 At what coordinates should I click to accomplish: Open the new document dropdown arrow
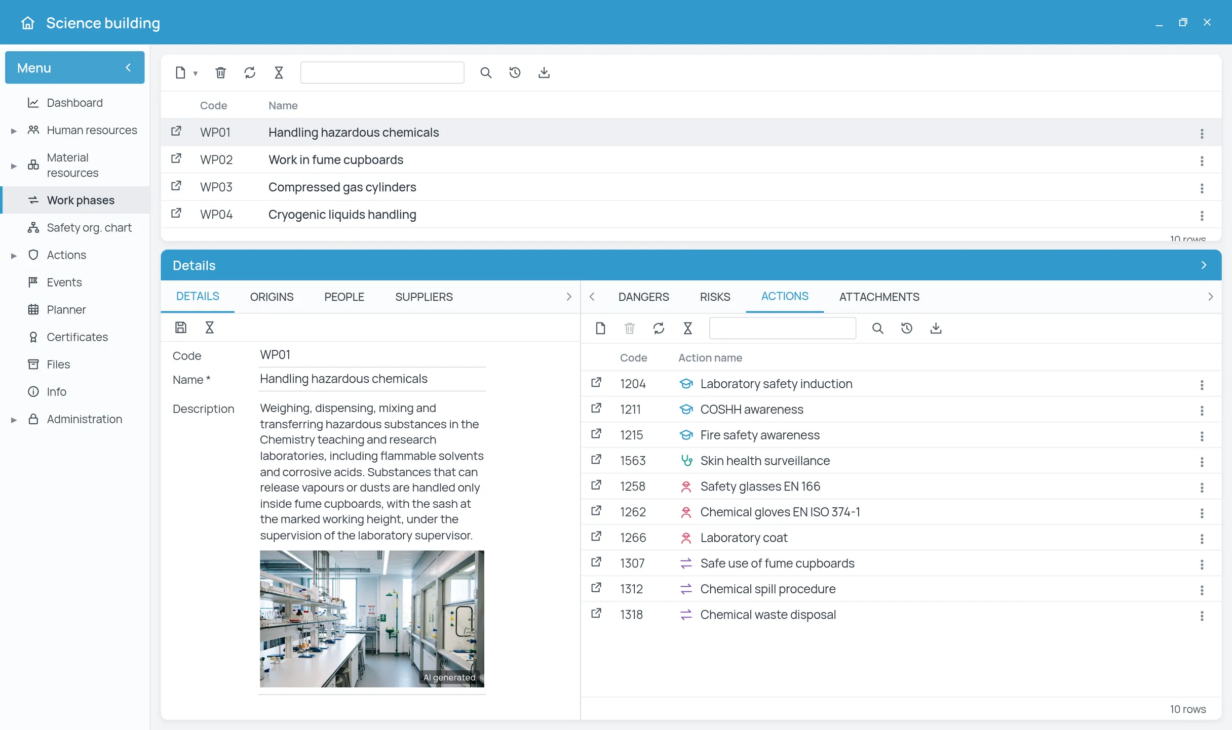click(196, 74)
